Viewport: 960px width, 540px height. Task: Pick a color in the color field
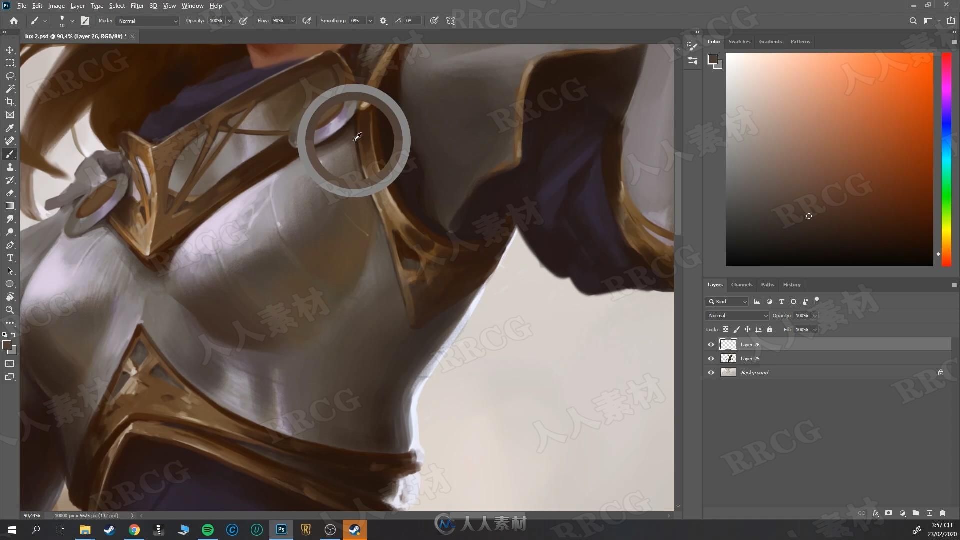pos(829,159)
